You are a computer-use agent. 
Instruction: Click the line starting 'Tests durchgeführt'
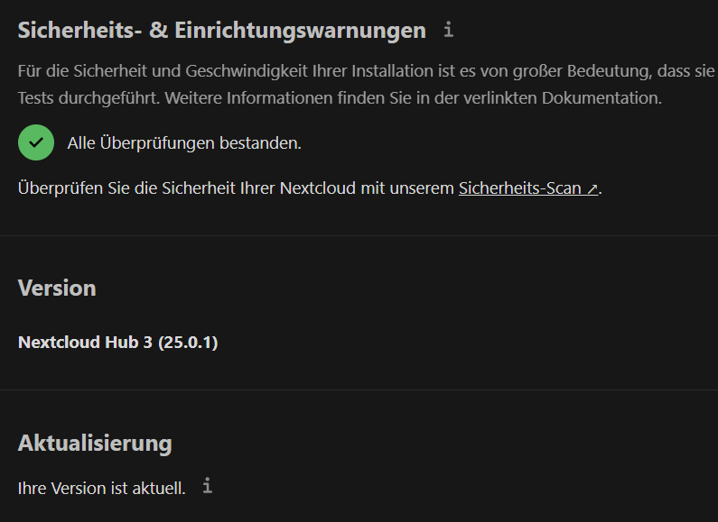(340, 97)
